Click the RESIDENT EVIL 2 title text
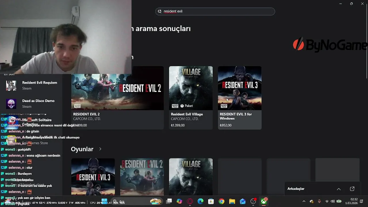 pos(86,114)
